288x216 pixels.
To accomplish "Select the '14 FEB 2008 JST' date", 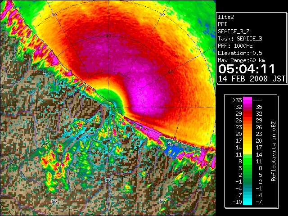I will (x=252, y=79).
